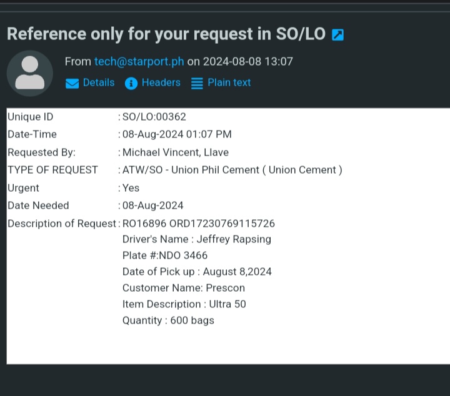Click the sender avatar placeholder image
Viewport: 450px width, 396px height.
pos(29,73)
